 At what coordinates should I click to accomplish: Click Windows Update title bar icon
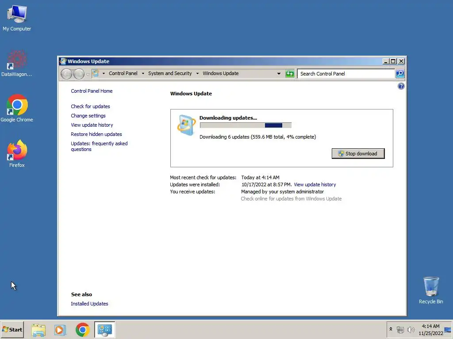pos(63,61)
